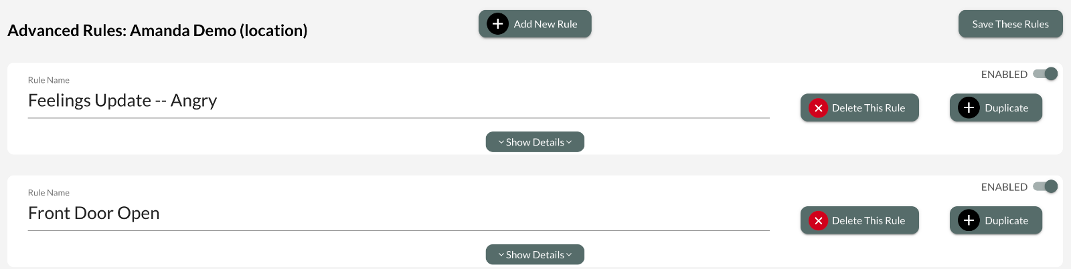
Task: Click Delete This Rule text for Front Door Open
Action: coord(868,221)
